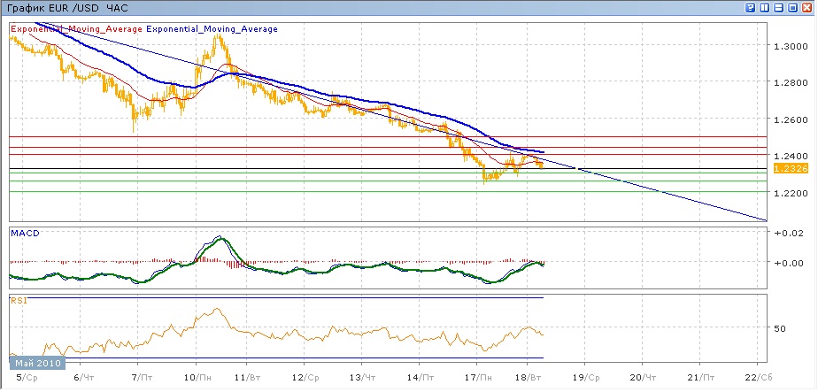Select the blue Exponential_Moving_Average legend label
Viewport: 818px width, 392px height.
[212, 29]
